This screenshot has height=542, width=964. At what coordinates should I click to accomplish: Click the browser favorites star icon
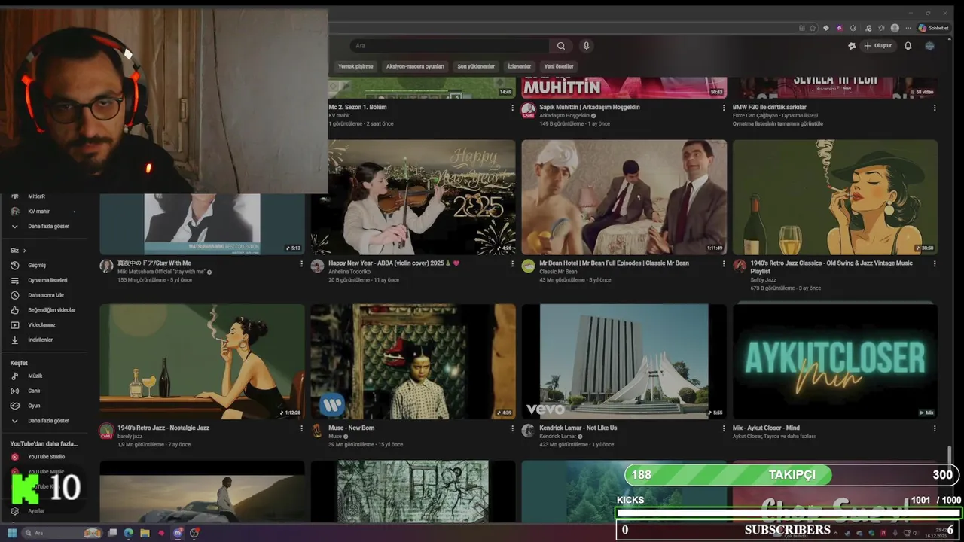click(813, 28)
